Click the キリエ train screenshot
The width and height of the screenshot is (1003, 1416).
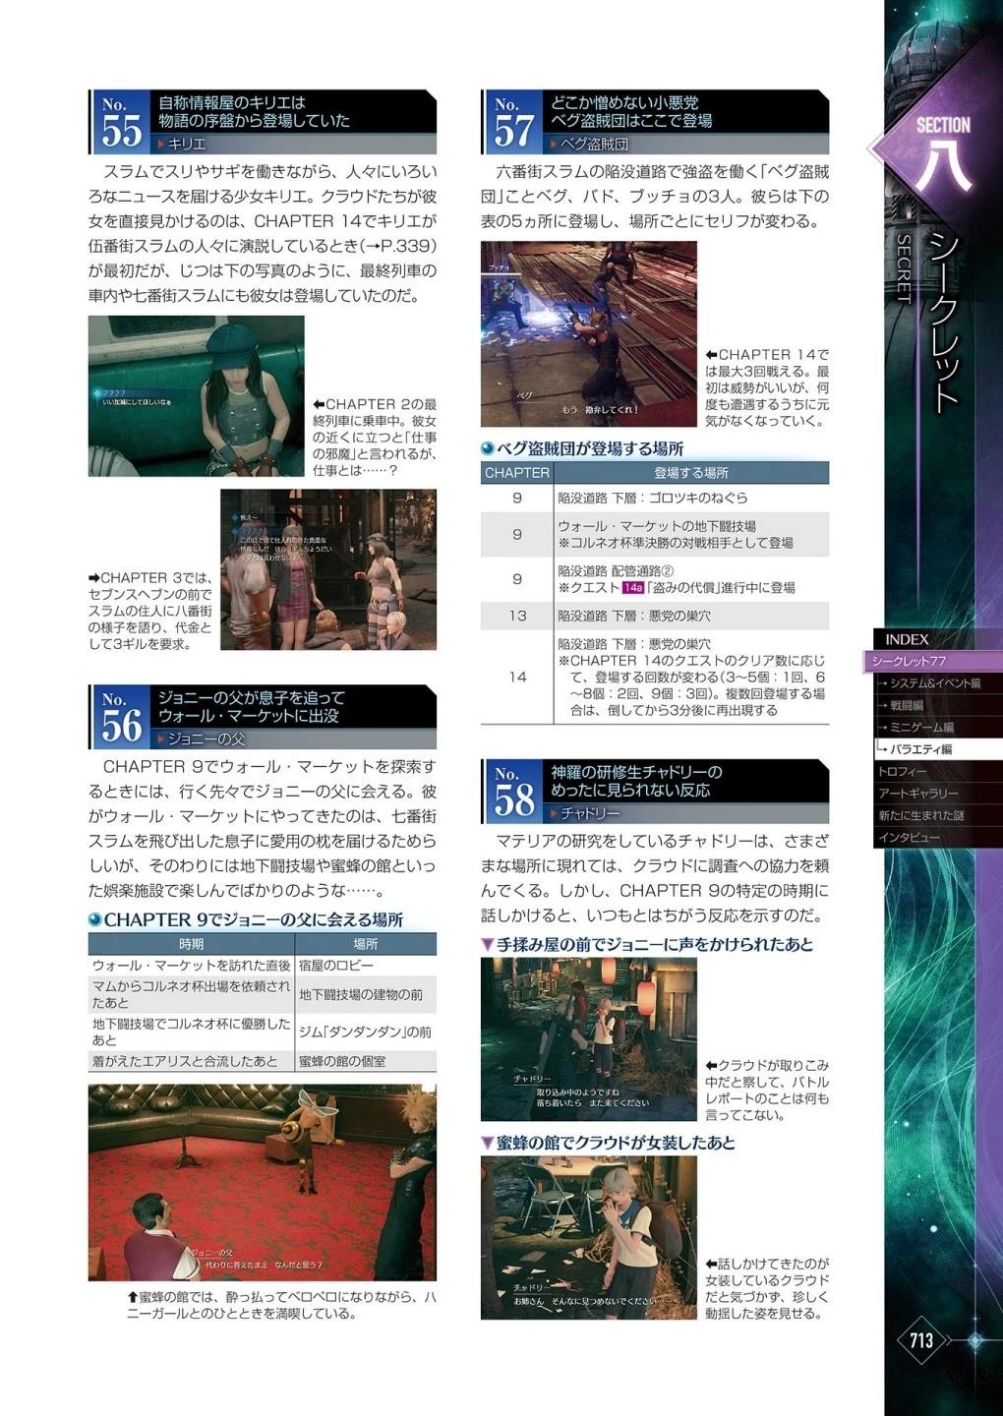tap(196, 396)
